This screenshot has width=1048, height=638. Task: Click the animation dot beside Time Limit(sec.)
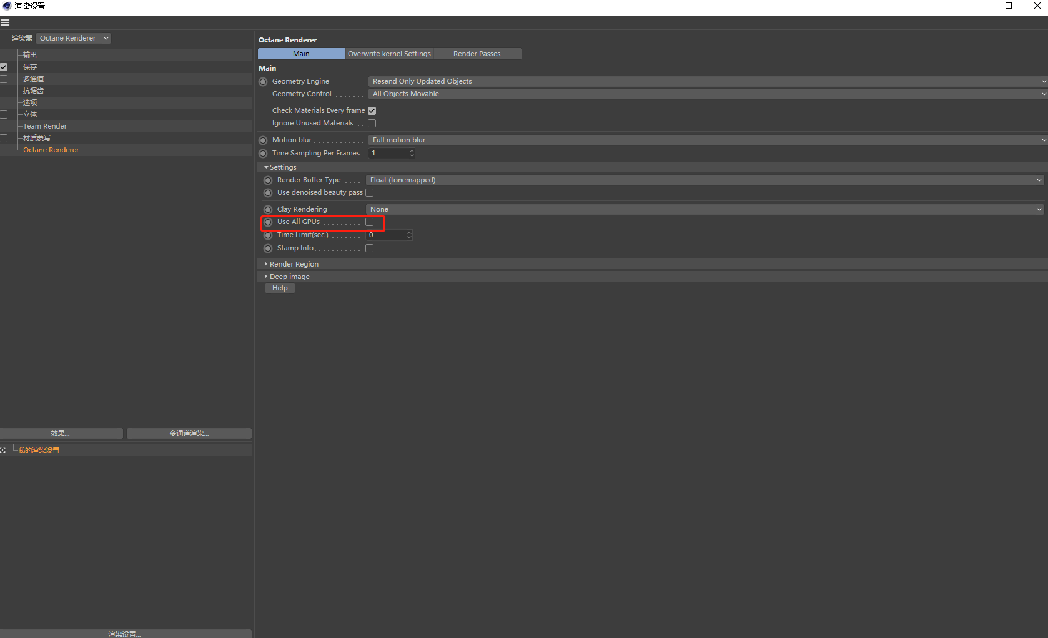[268, 235]
